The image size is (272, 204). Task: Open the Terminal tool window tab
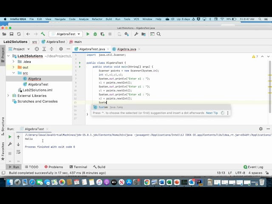(78, 167)
